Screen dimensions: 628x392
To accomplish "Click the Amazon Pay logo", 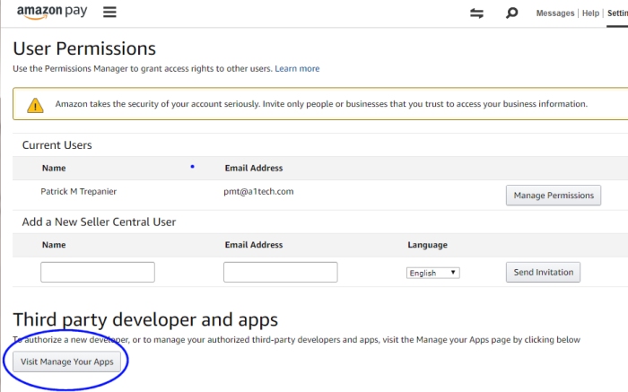I will click(x=52, y=12).
